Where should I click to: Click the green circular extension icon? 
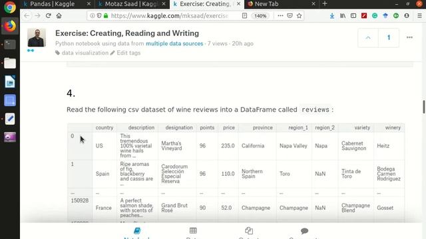(396, 16)
